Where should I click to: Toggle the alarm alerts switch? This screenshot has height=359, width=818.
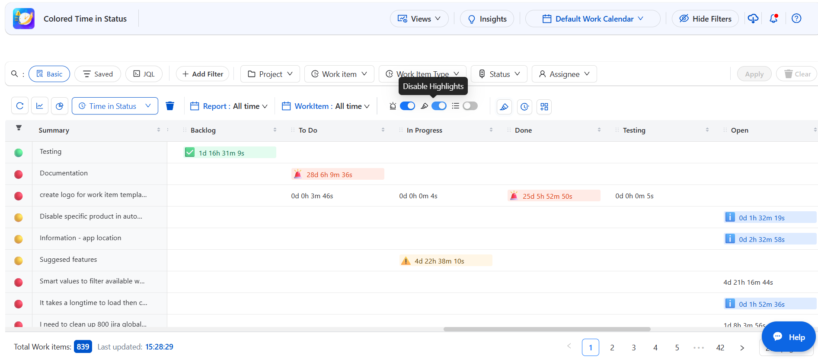tap(407, 106)
